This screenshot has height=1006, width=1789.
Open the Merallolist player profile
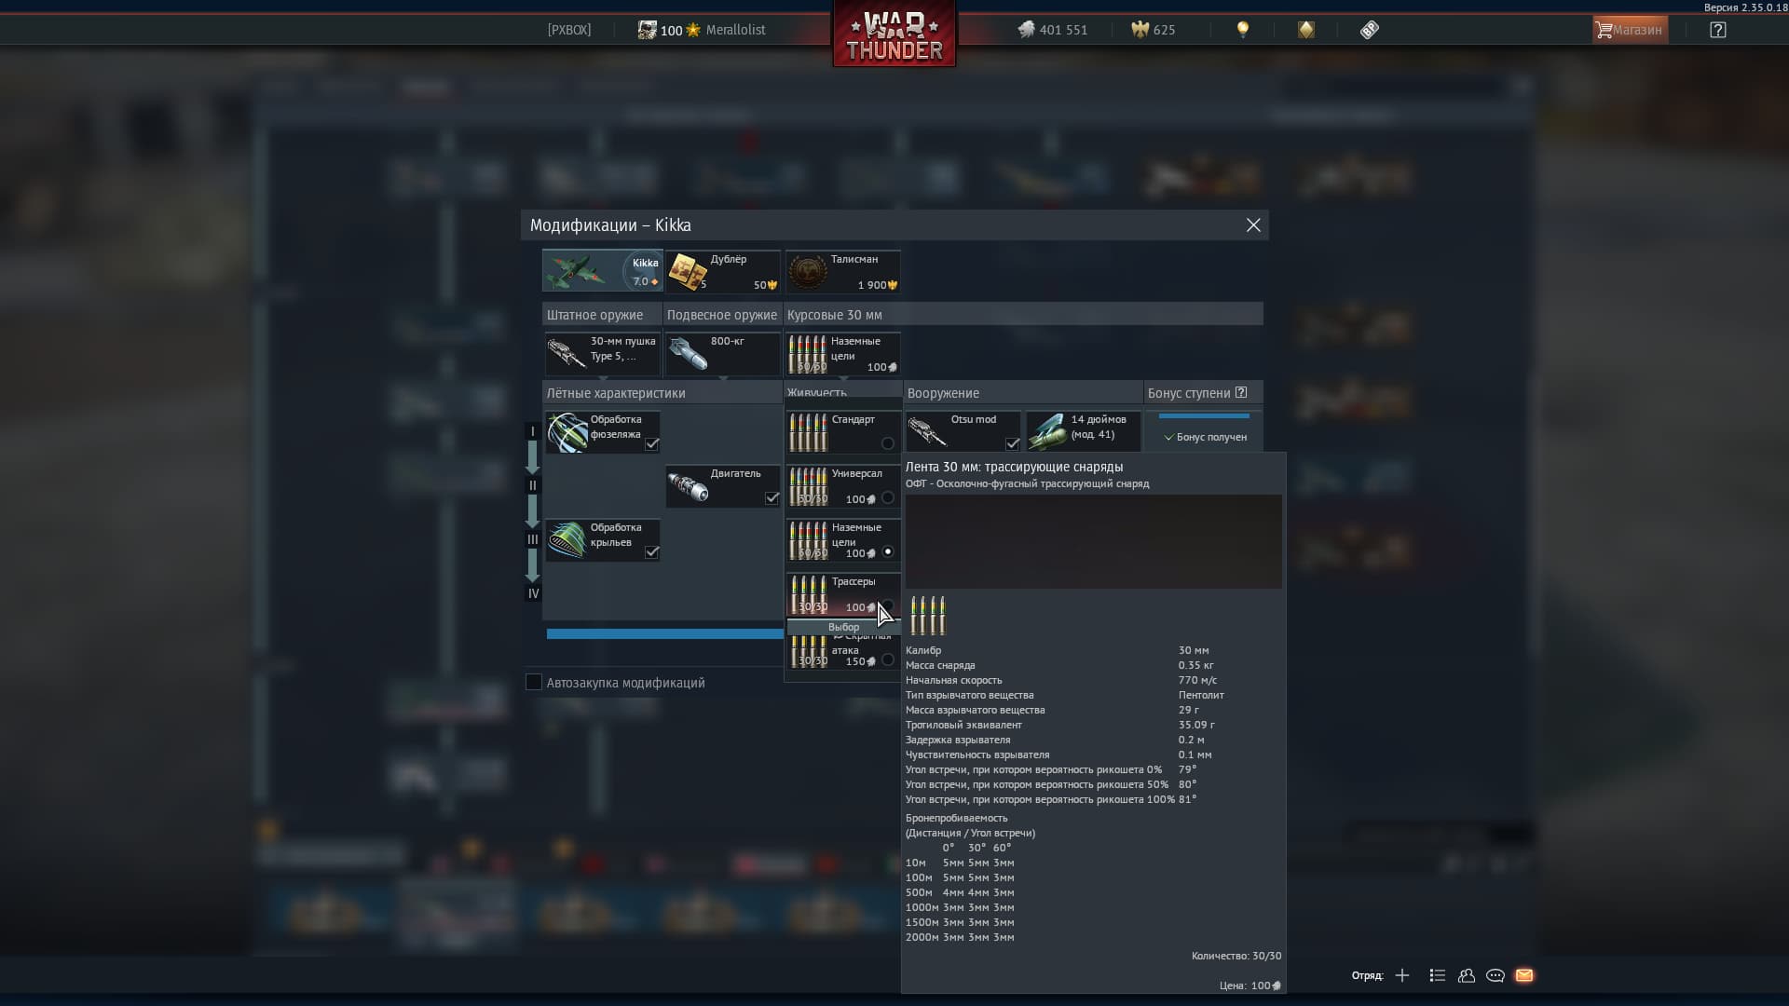(735, 30)
